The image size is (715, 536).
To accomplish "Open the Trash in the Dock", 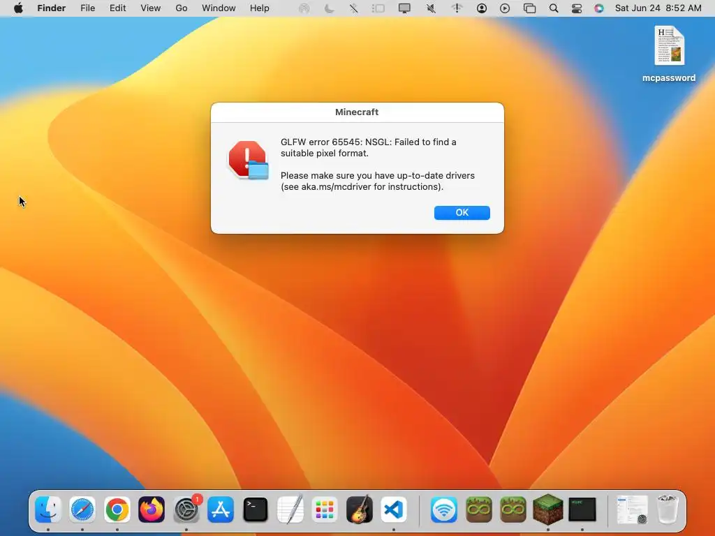I will coord(668,509).
